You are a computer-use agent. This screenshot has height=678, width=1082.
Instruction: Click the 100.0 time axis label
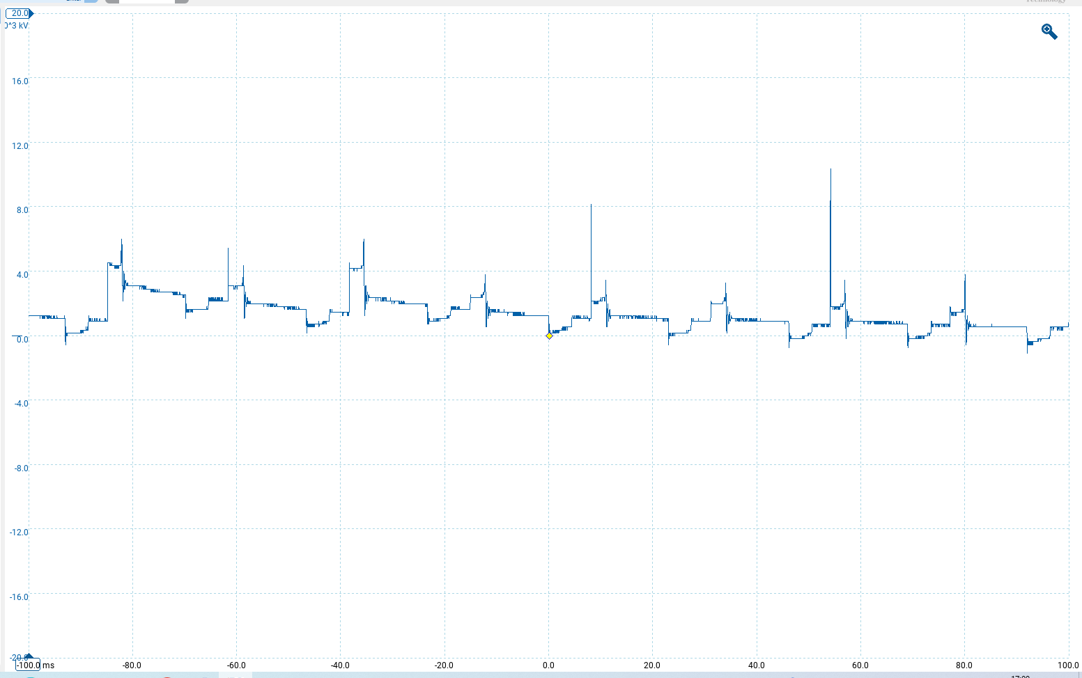pyautogui.click(x=1068, y=665)
